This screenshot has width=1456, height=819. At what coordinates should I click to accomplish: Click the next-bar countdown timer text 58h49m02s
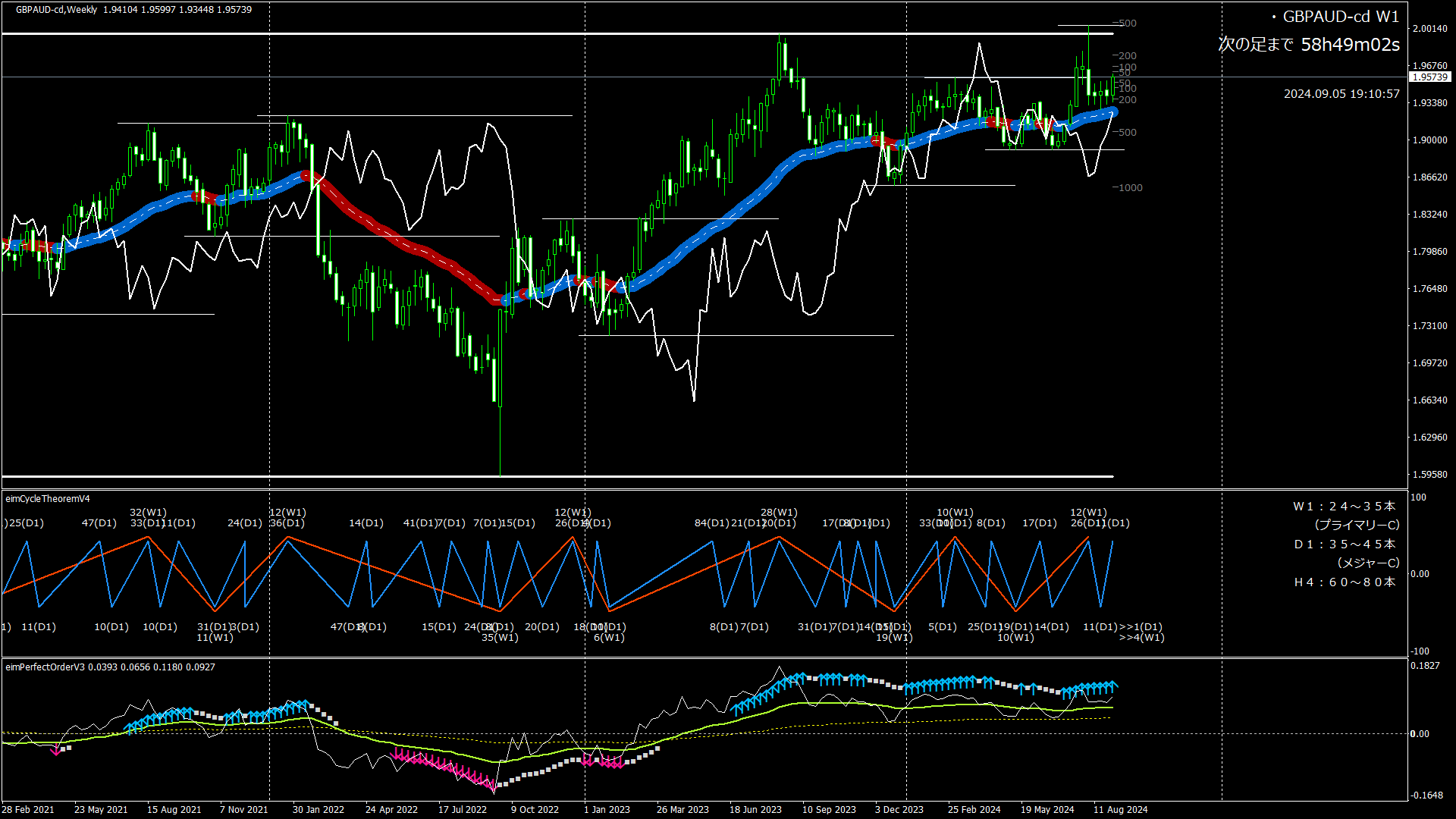[x=1350, y=45]
